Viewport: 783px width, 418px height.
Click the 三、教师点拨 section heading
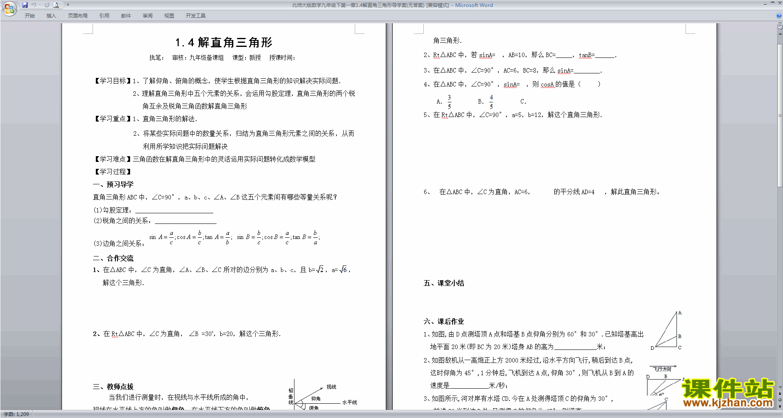[113, 387]
